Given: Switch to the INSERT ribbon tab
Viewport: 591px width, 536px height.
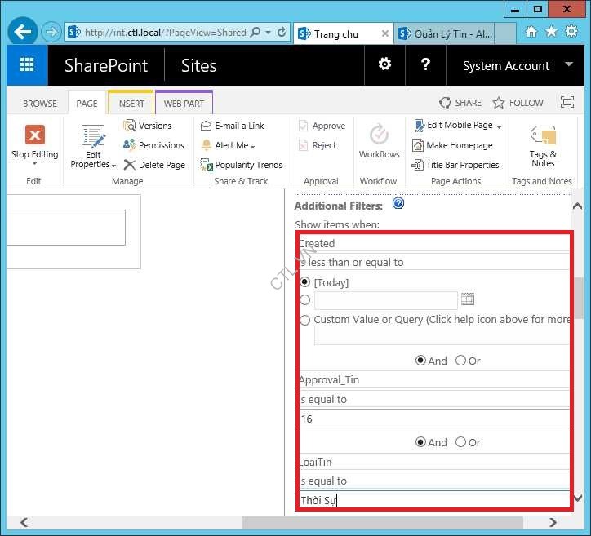Looking at the screenshot, I should point(131,104).
